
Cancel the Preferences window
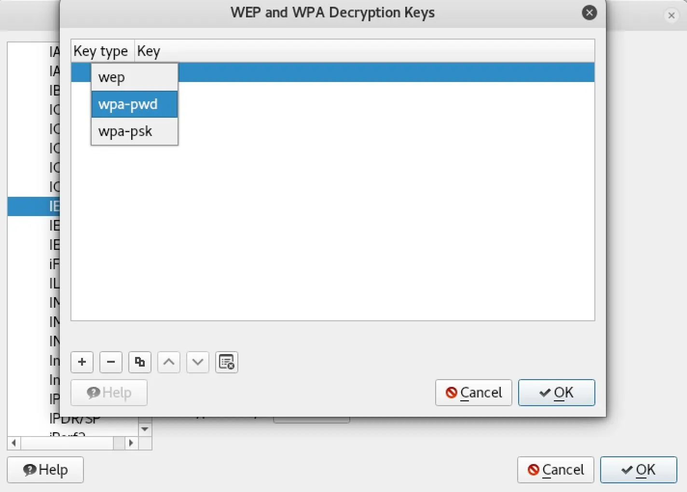[x=556, y=470]
